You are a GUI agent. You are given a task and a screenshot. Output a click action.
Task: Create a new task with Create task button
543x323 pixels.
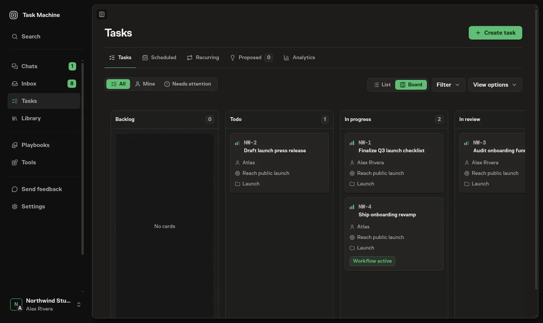coord(495,33)
